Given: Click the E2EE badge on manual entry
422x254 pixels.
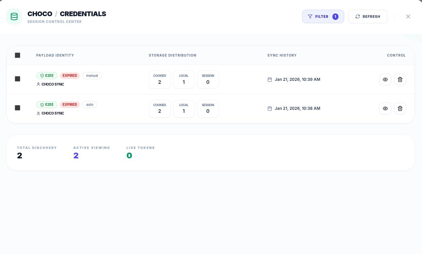Looking at the screenshot, I should [x=47, y=76].
